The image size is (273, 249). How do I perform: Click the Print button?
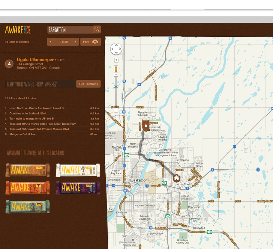91,42
